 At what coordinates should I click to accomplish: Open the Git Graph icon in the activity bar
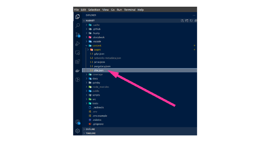[x=78, y=79]
